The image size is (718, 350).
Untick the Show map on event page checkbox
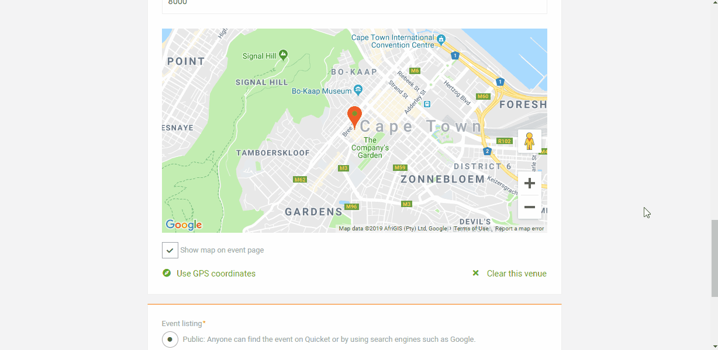pos(170,250)
